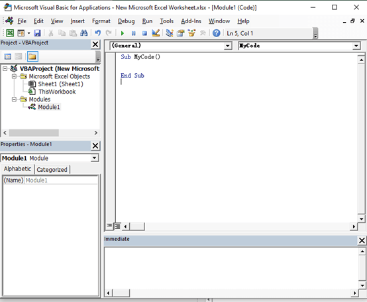Click the View Object icon in Project pane

tap(19, 56)
